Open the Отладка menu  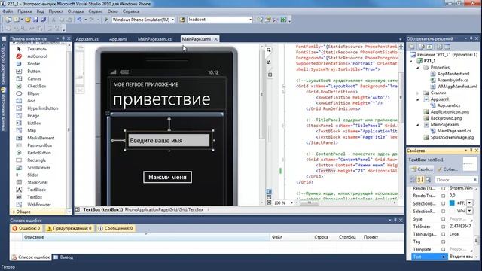[75, 11]
